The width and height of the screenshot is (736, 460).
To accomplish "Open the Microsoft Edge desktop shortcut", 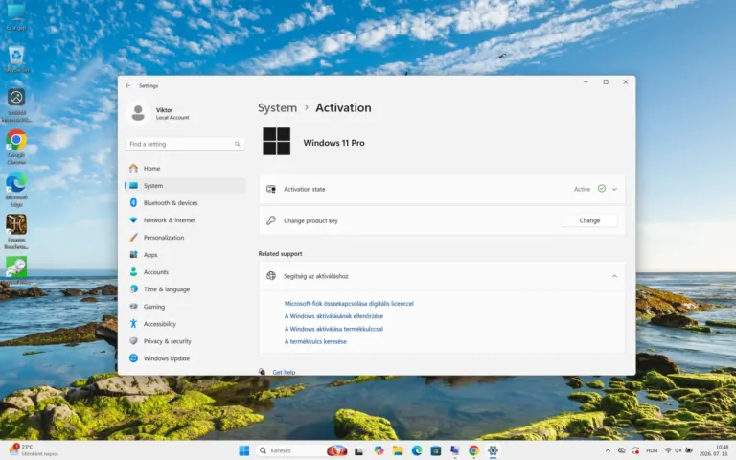I will (16, 189).
